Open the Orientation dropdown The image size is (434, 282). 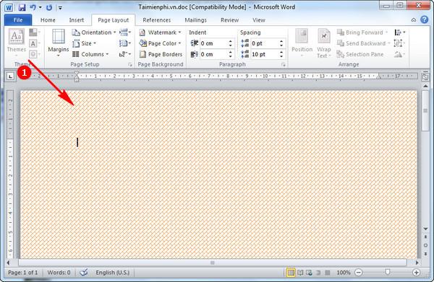coord(94,32)
